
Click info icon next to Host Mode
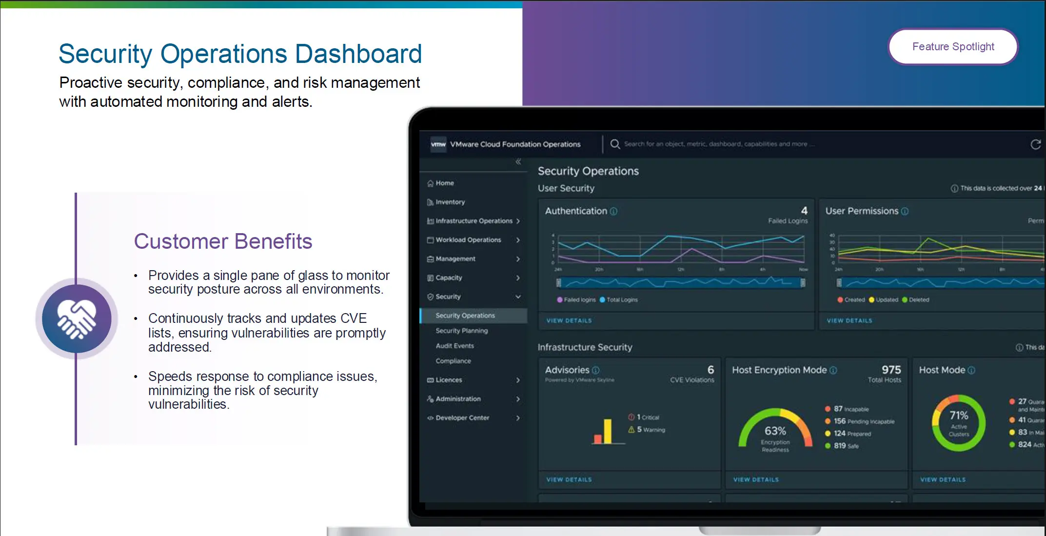(x=971, y=370)
